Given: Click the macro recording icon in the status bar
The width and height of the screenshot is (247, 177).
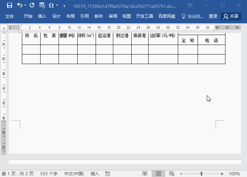Looking at the screenshot, I should point(107,174).
